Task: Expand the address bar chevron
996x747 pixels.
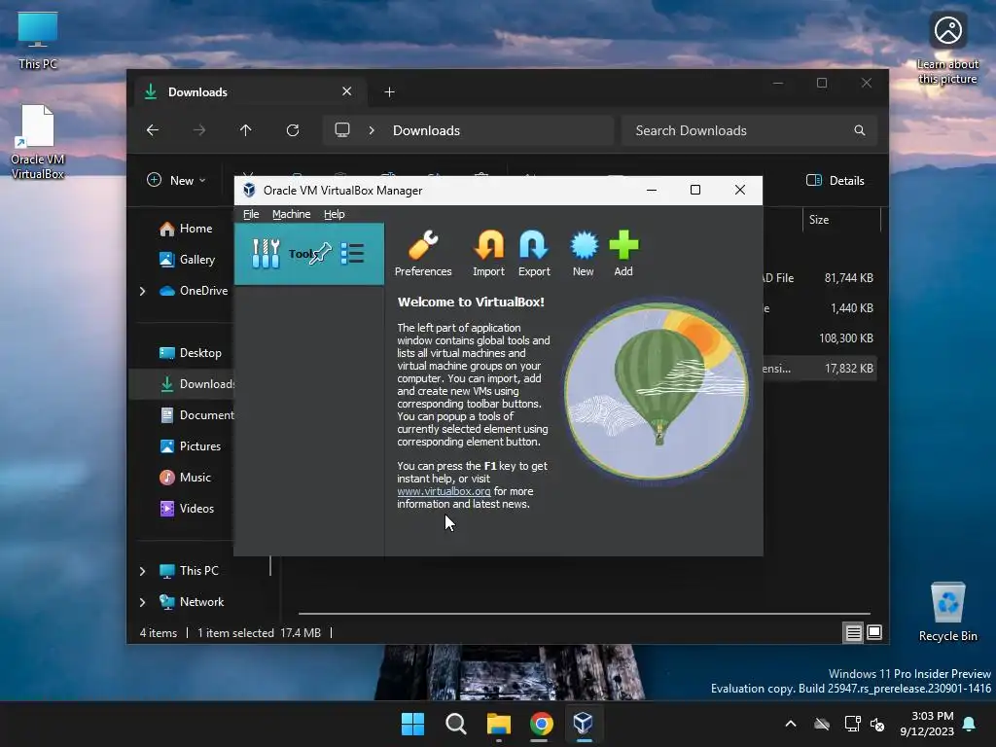Action: coord(372,130)
